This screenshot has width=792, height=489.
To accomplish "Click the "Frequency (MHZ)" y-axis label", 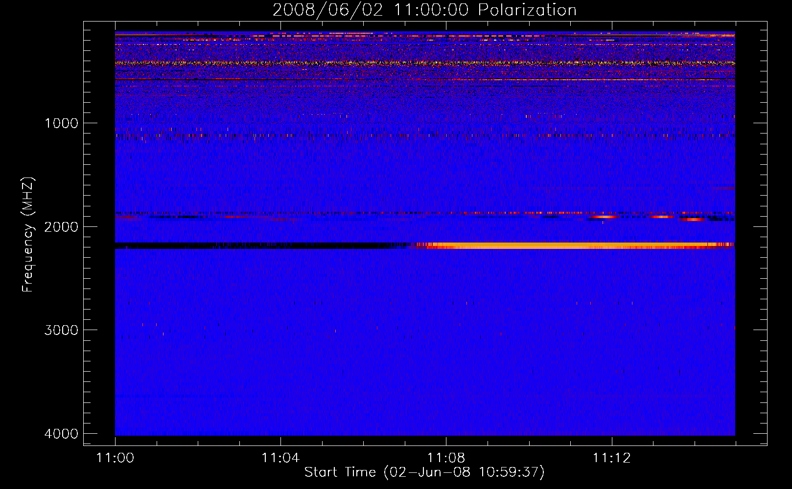I will pyautogui.click(x=28, y=235).
